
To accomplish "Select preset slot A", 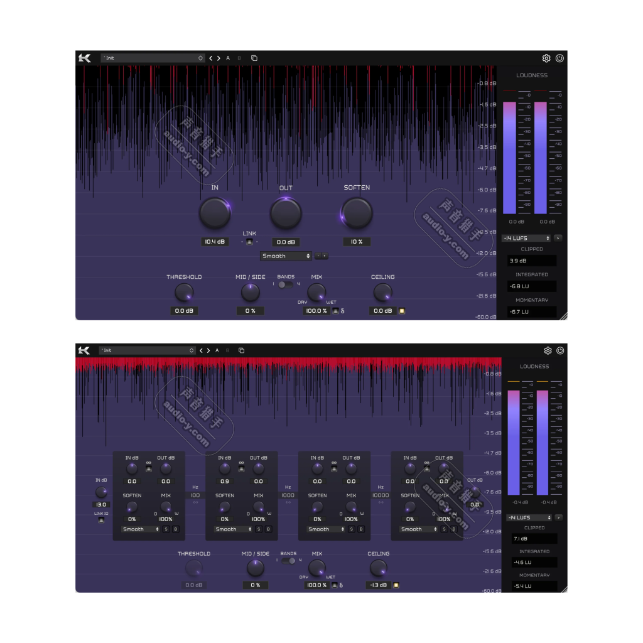I will click(228, 58).
